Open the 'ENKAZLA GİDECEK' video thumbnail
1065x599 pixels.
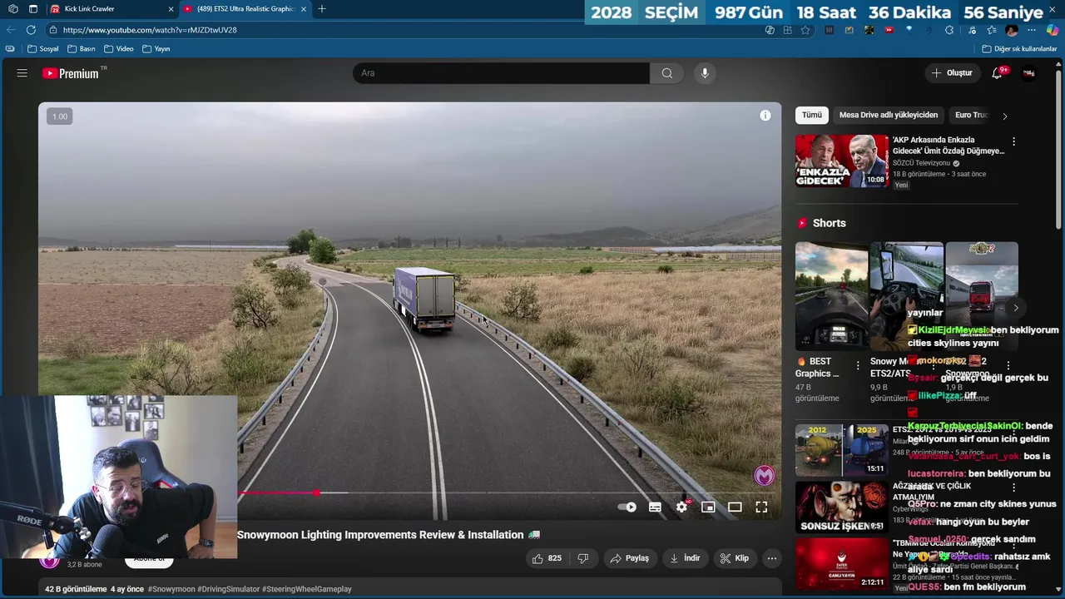click(841, 161)
